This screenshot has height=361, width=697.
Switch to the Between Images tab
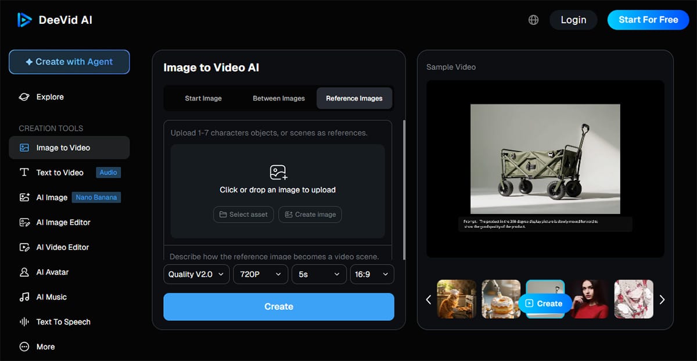pyautogui.click(x=279, y=98)
